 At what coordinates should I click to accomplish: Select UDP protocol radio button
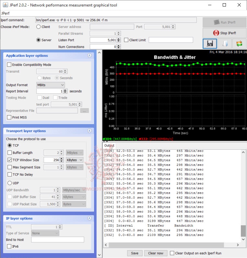(x=9, y=183)
